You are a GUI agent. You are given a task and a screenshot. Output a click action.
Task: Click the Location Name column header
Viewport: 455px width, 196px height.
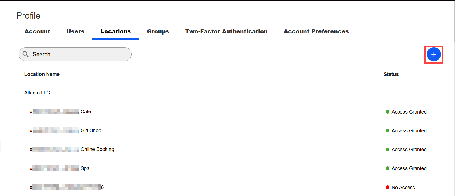click(42, 74)
